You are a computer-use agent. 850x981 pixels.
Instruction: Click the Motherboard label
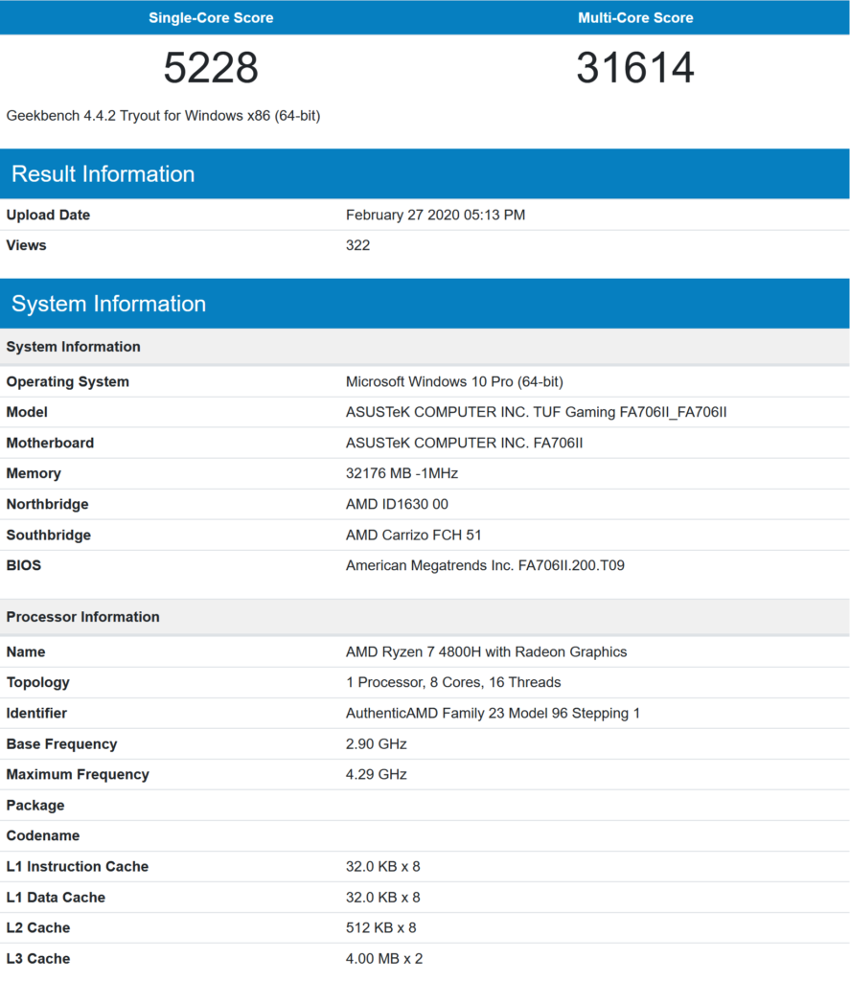[50, 443]
